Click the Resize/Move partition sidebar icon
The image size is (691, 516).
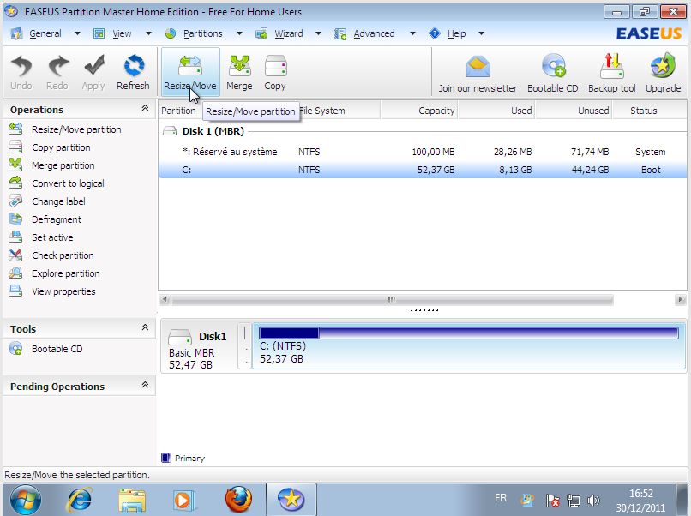point(15,129)
